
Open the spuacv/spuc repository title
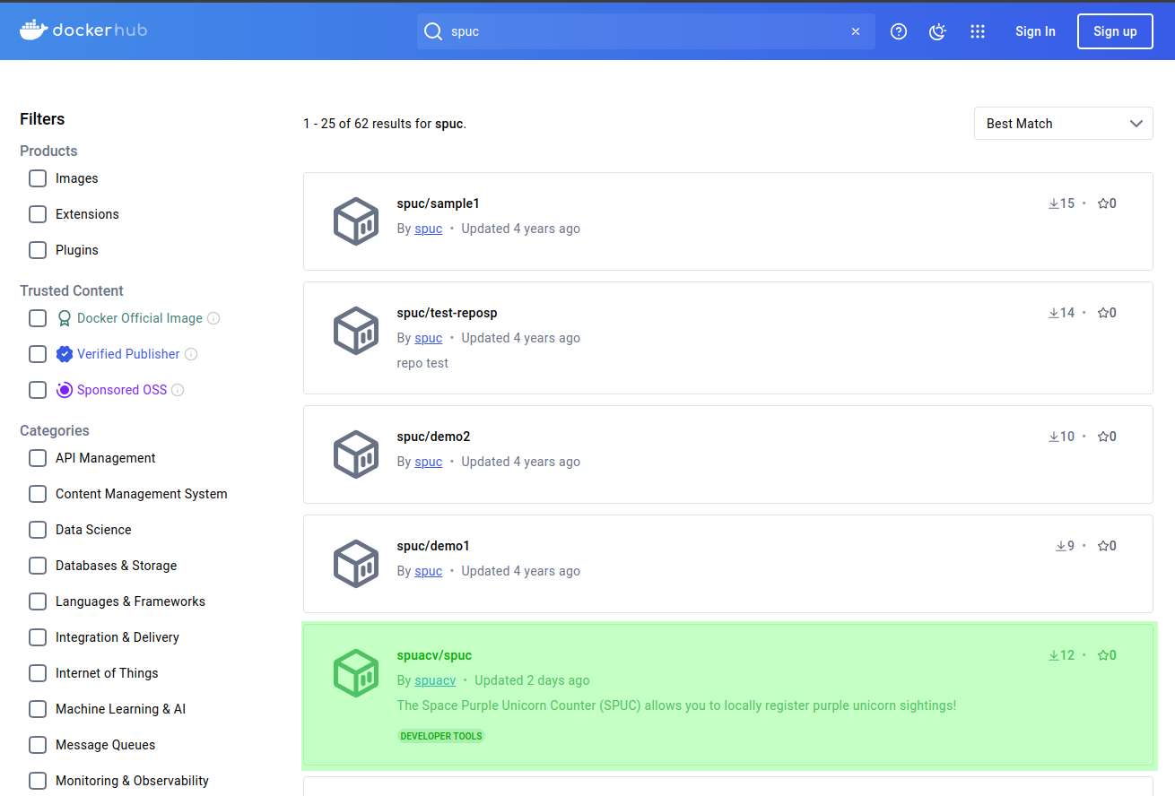coord(434,655)
